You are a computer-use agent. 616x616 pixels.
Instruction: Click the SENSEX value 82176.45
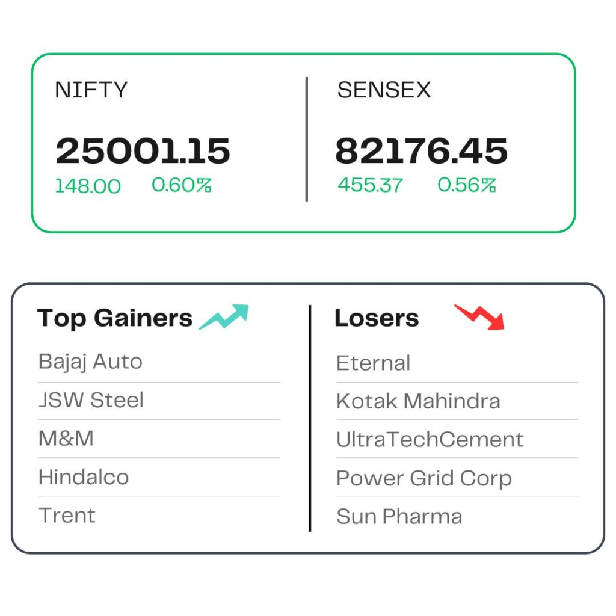(421, 151)
